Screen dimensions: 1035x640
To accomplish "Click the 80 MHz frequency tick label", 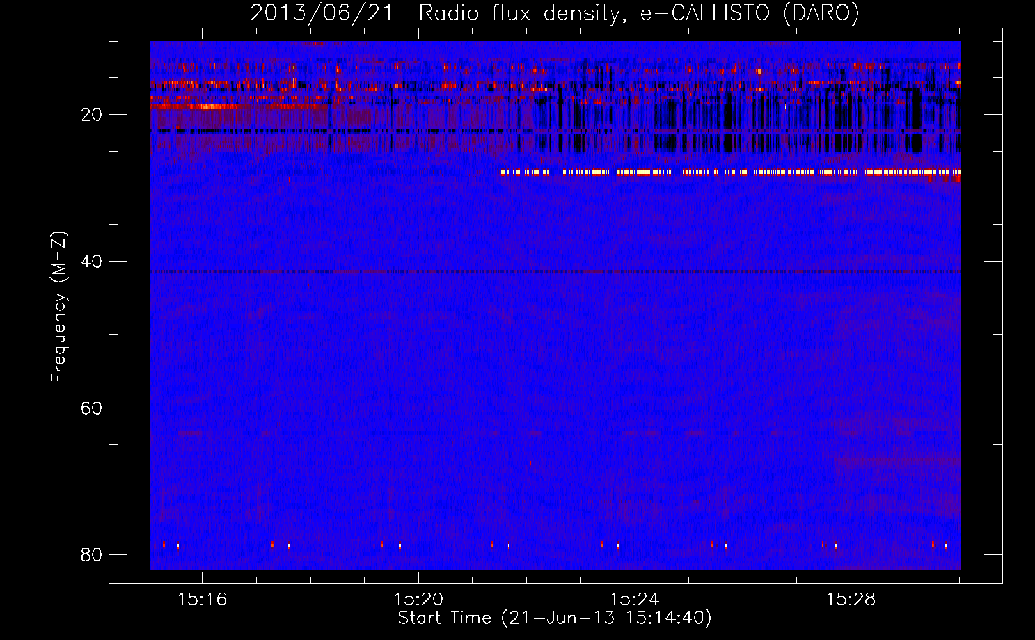I will point(91,554).
